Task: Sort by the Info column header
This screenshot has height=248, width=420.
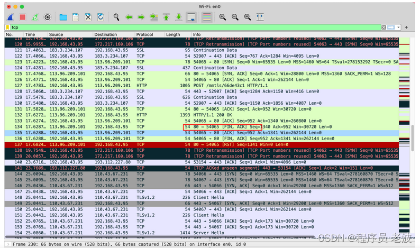Action: [295, 34]
